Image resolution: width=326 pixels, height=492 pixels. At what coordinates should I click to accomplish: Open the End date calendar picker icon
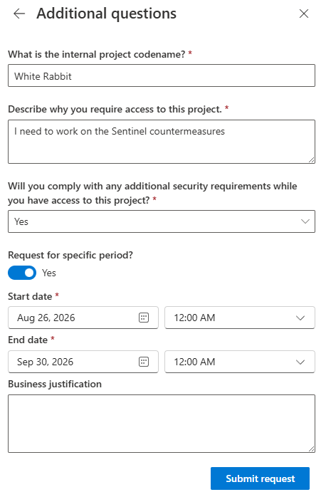click(144, 362)
